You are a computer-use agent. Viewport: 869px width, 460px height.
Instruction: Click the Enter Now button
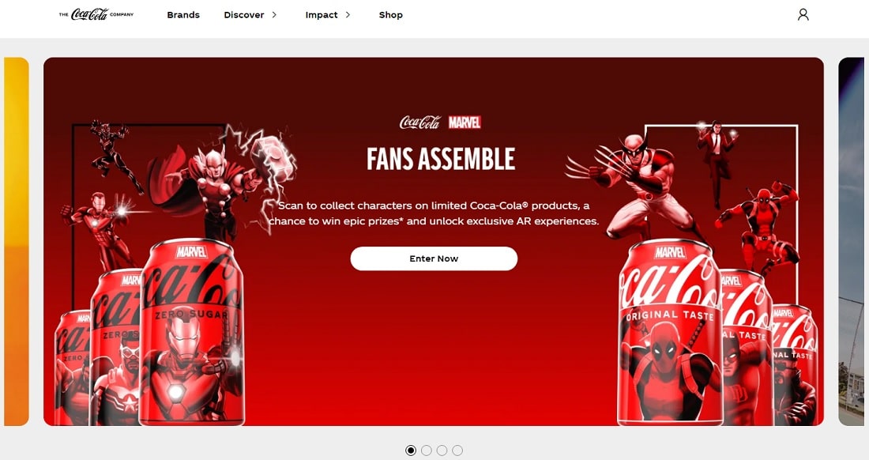(434, 258)
